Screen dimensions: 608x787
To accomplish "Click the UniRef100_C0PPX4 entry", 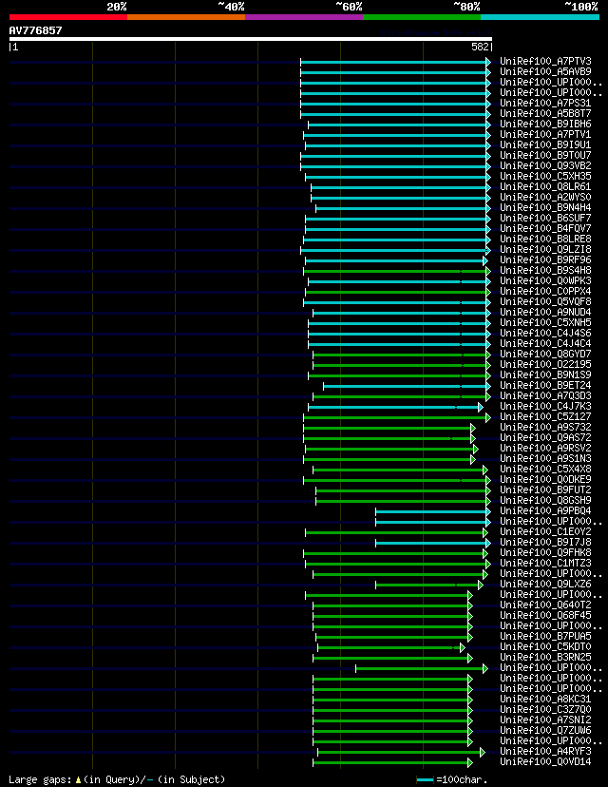I will pyautogui.click(x=545, y=291).
